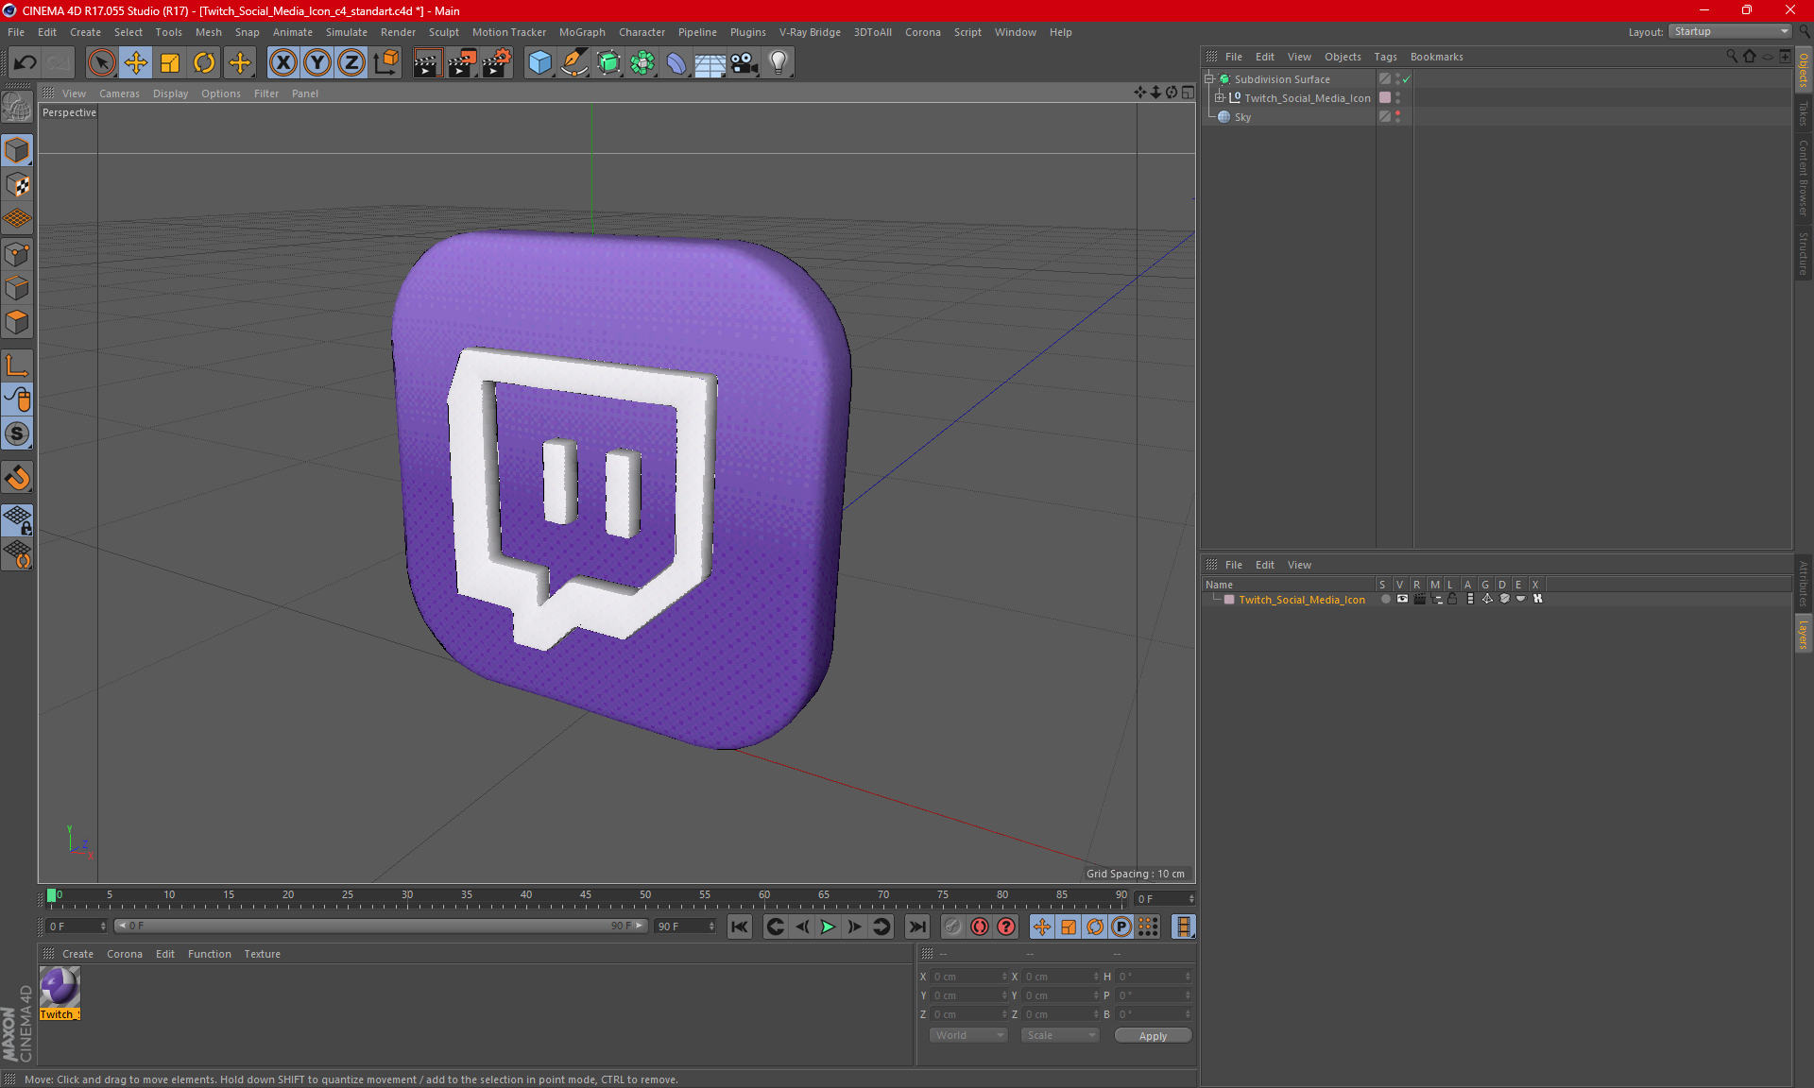The width and height of the screenshot is (1814, 1088).
Task: Open viewport Cameras menu
Action: (x=119, y=93)
